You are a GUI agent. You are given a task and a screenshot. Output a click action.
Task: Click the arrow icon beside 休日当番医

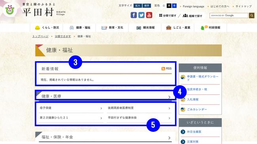point(183,132)
